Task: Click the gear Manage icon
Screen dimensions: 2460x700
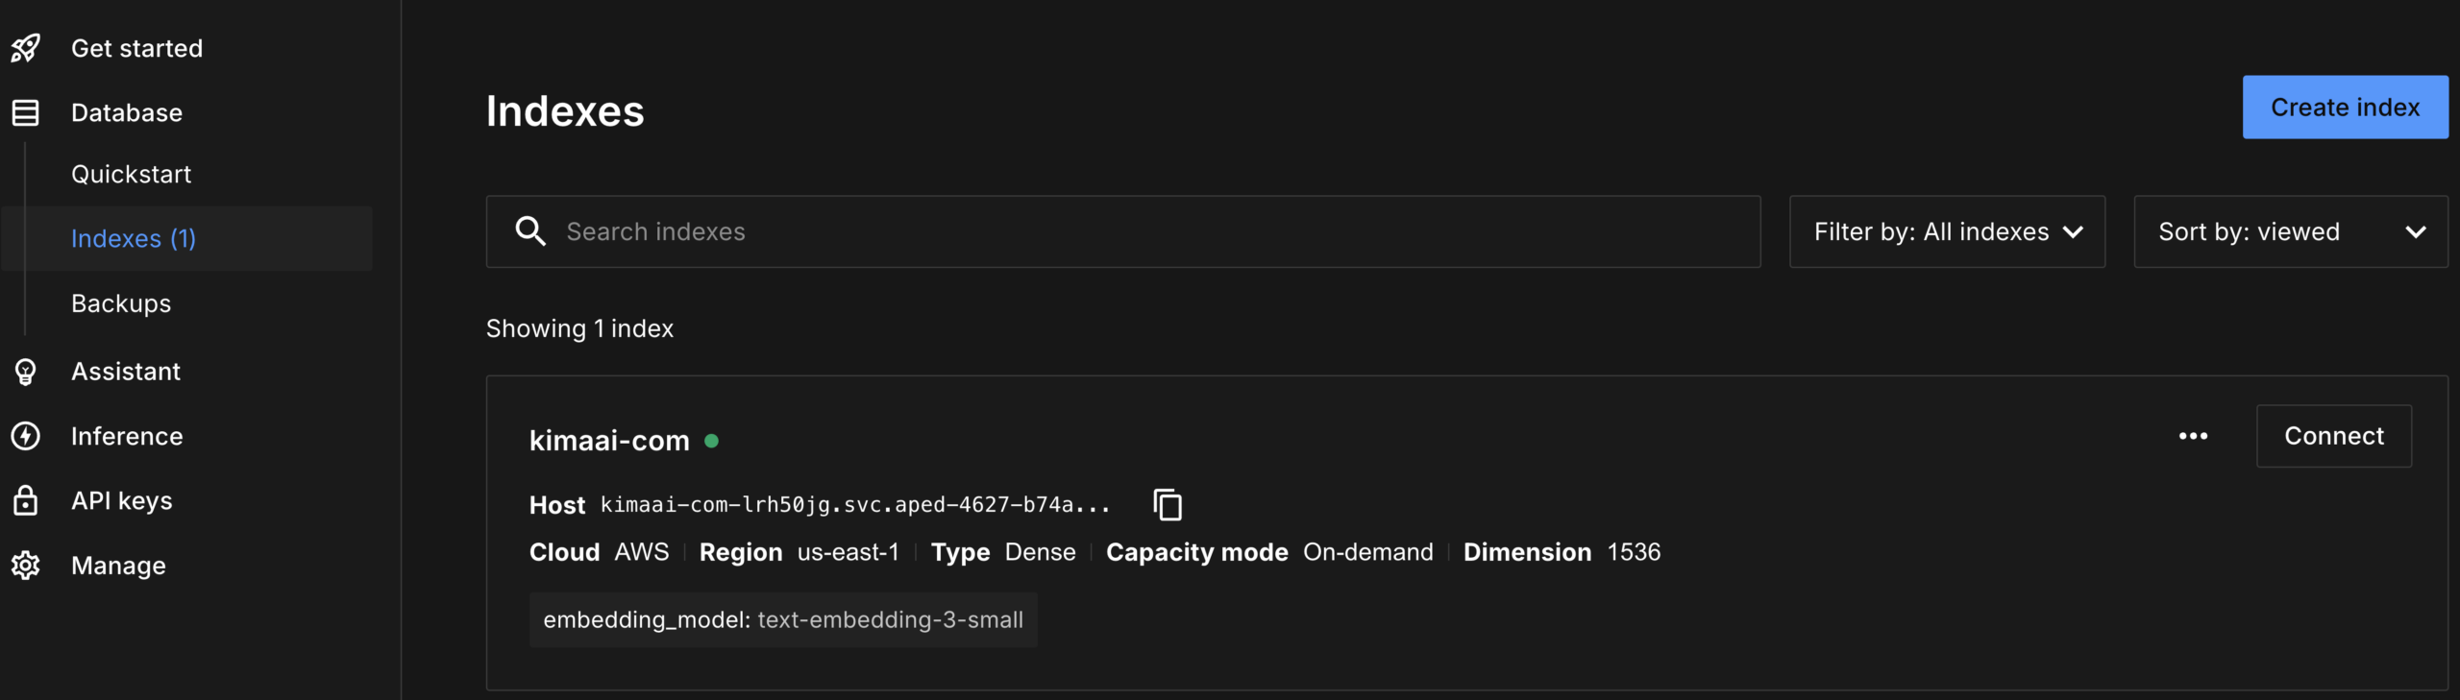Action: pyautogui.click(x=26, y=566)
